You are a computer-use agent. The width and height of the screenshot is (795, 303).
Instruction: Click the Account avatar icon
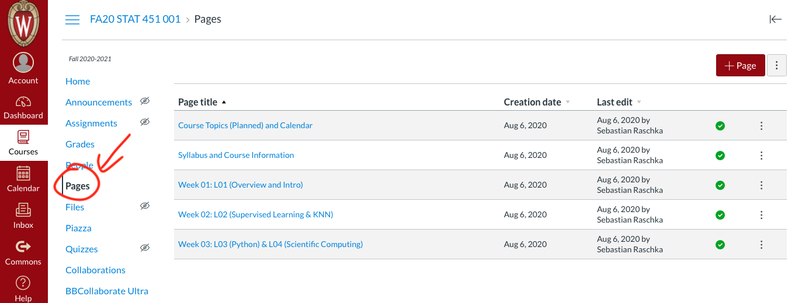(x=23, y=62)
